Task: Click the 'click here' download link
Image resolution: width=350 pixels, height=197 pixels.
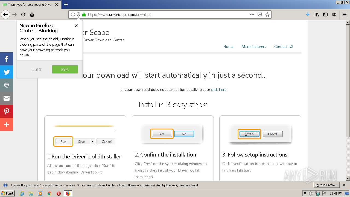Action: 219,89
